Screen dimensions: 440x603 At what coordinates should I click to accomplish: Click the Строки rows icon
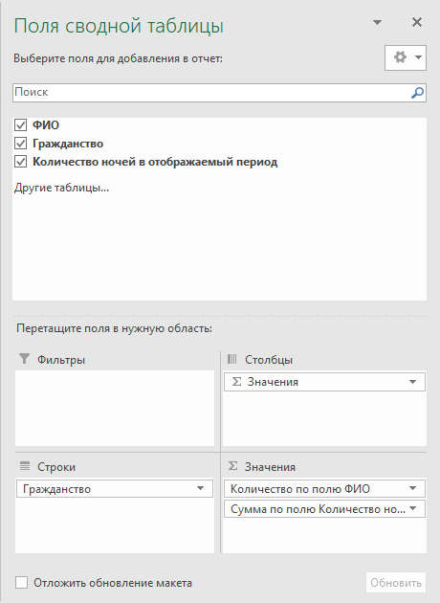25,466
